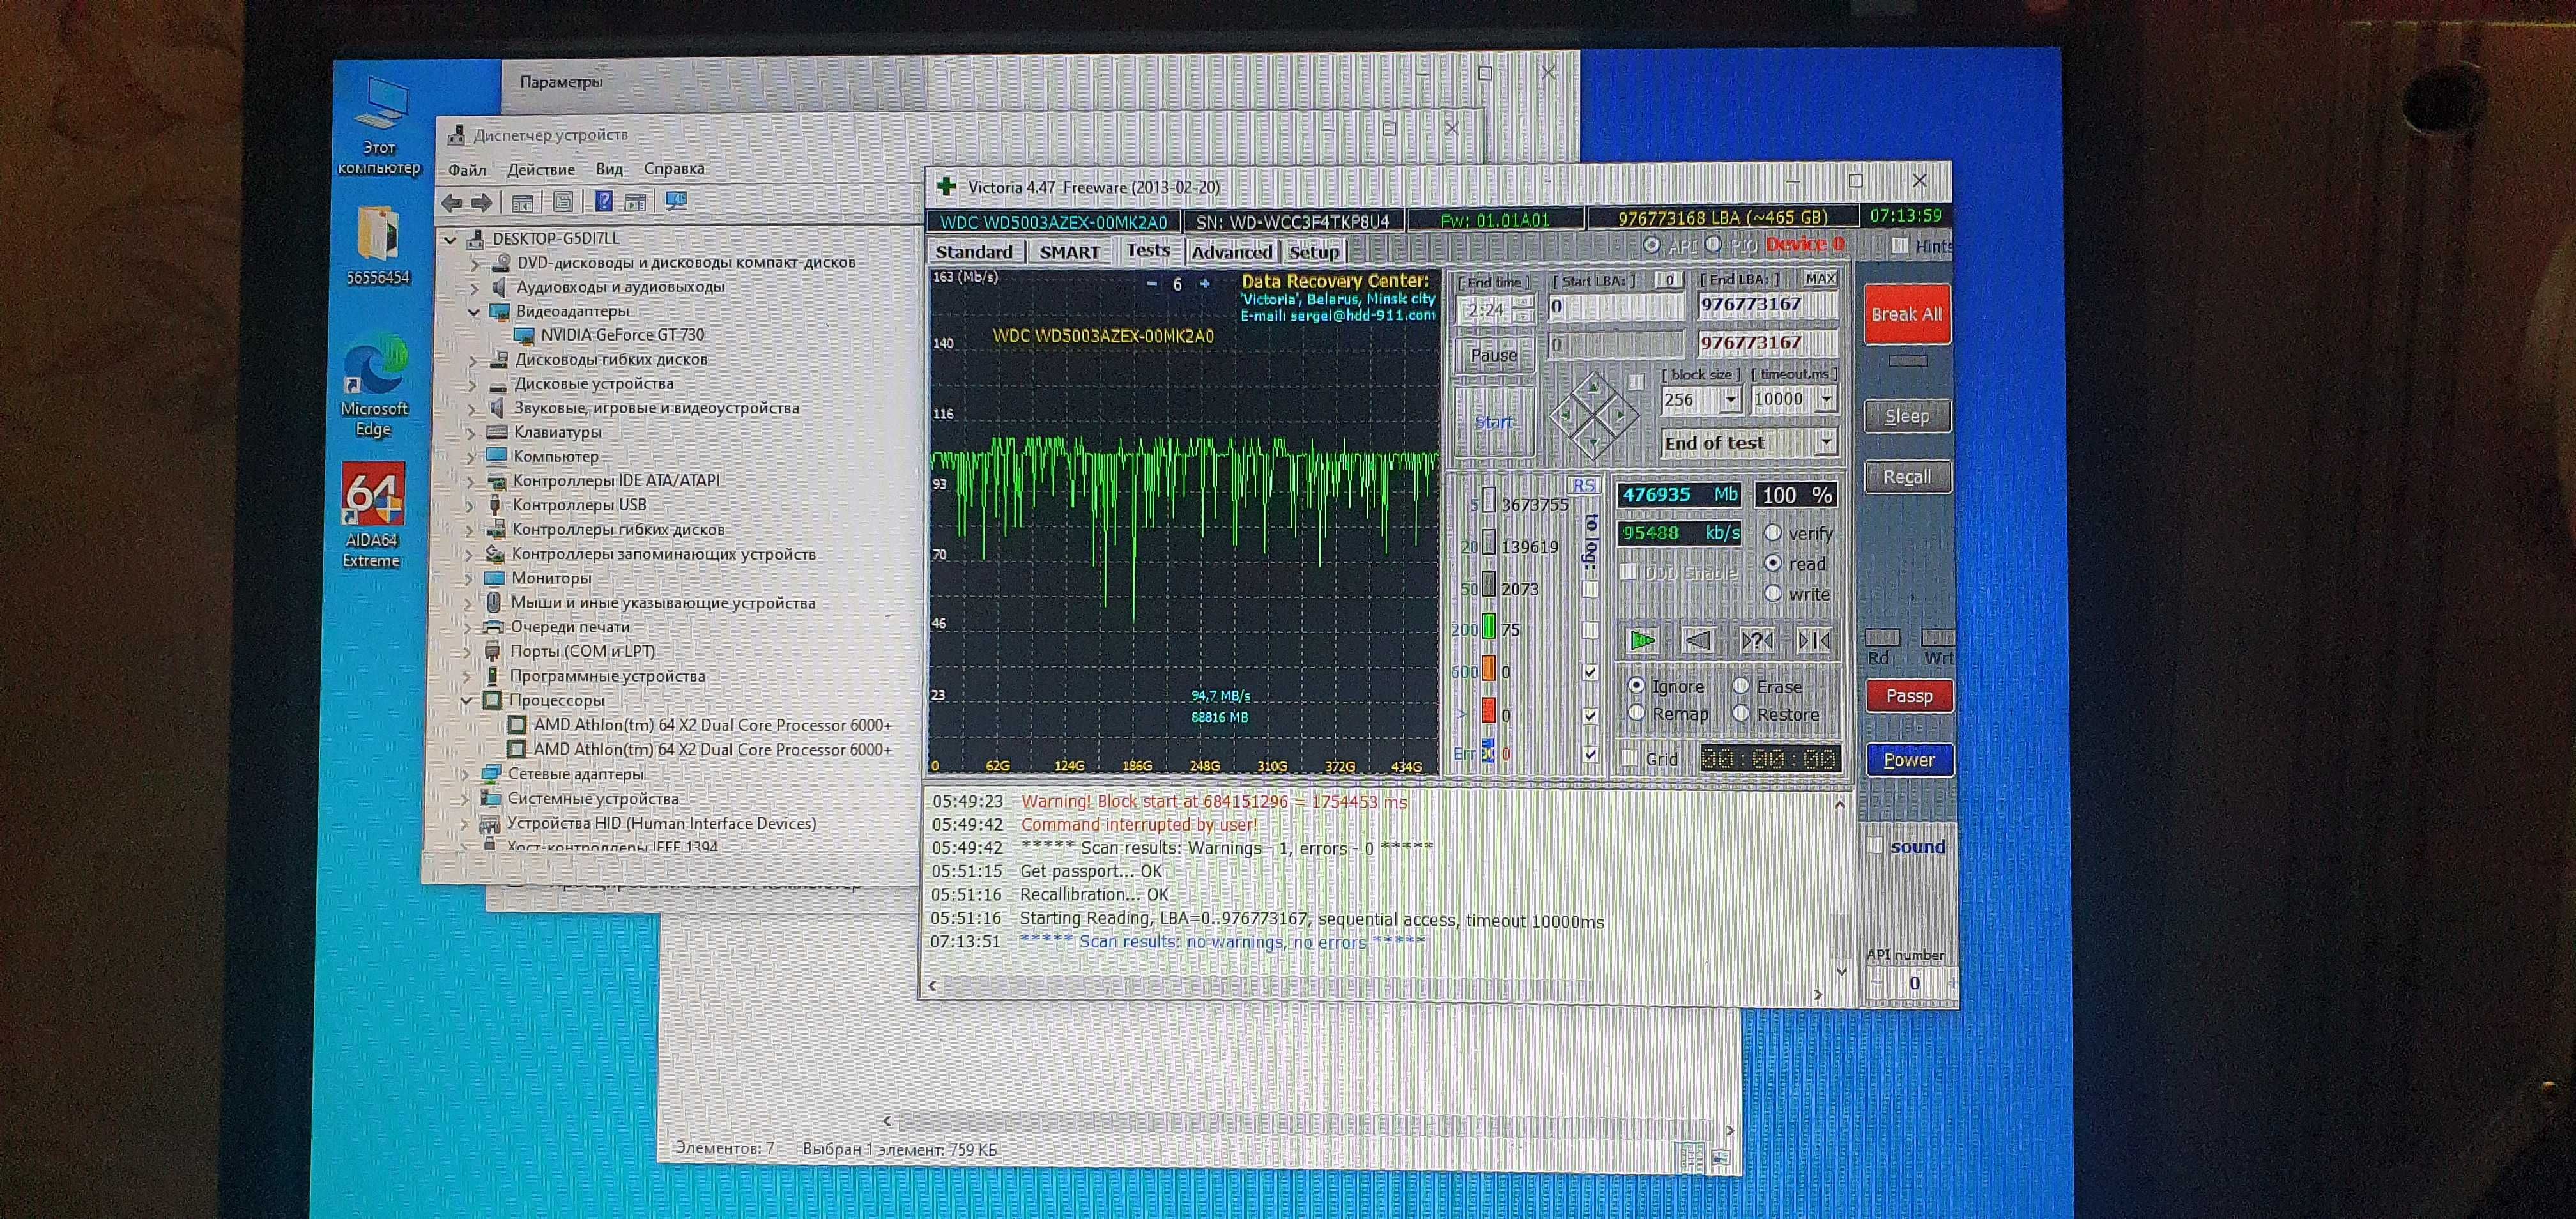The height and width of the screenshot is (1219, 2576).
Task: Open the block size dropdown
Action: (1731, 400)
